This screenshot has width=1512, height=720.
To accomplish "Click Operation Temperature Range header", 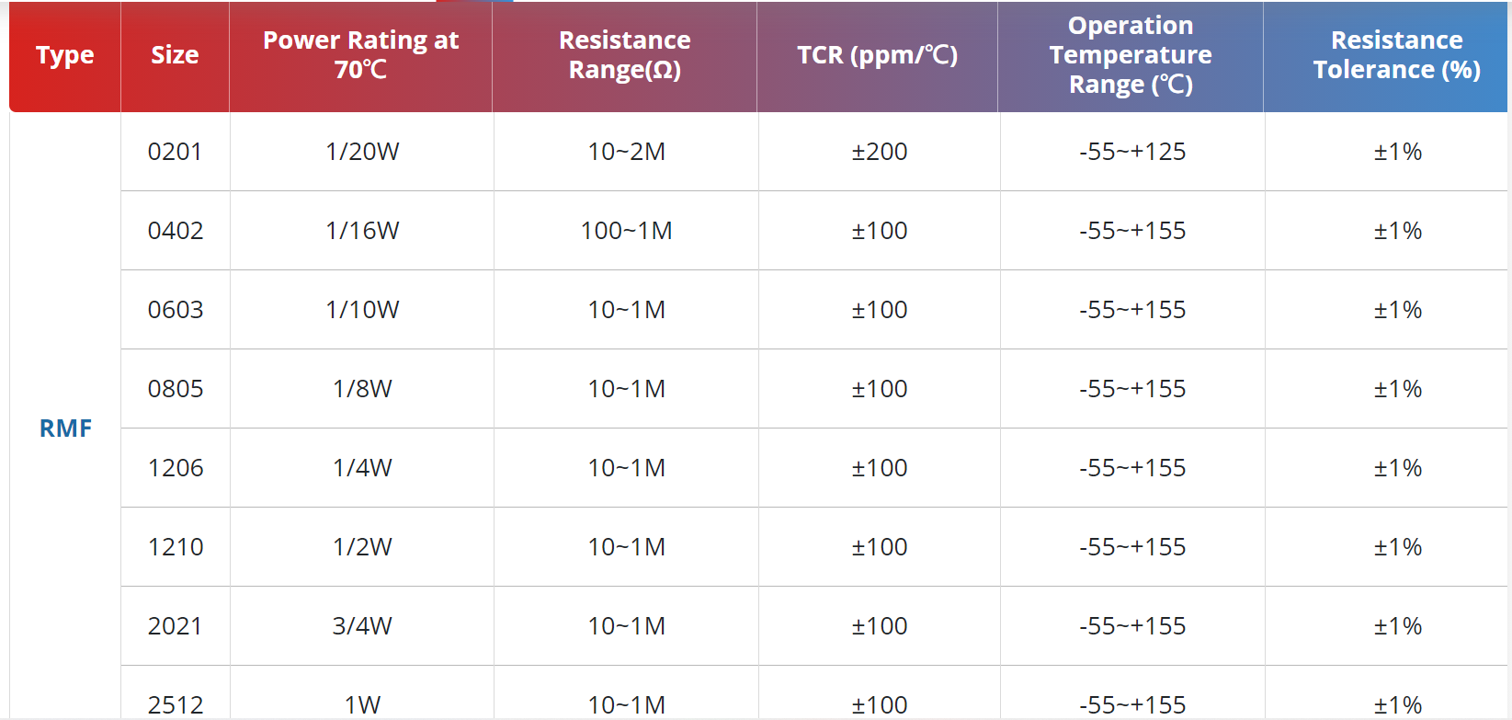I will 1131,56.
